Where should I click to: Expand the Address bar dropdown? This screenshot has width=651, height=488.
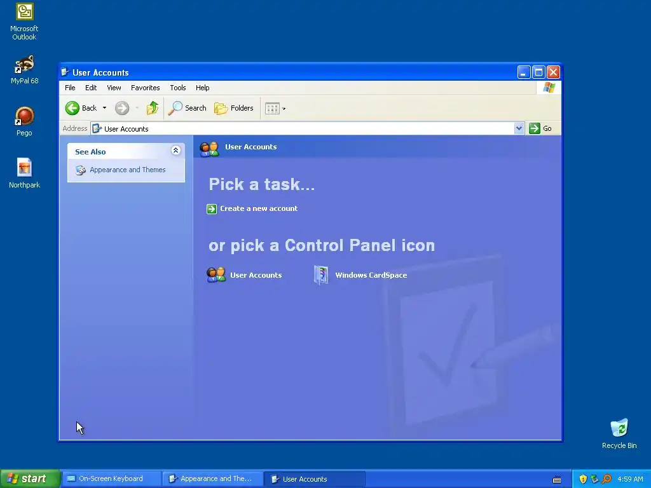pyautogui.click(x=519, y=128)
